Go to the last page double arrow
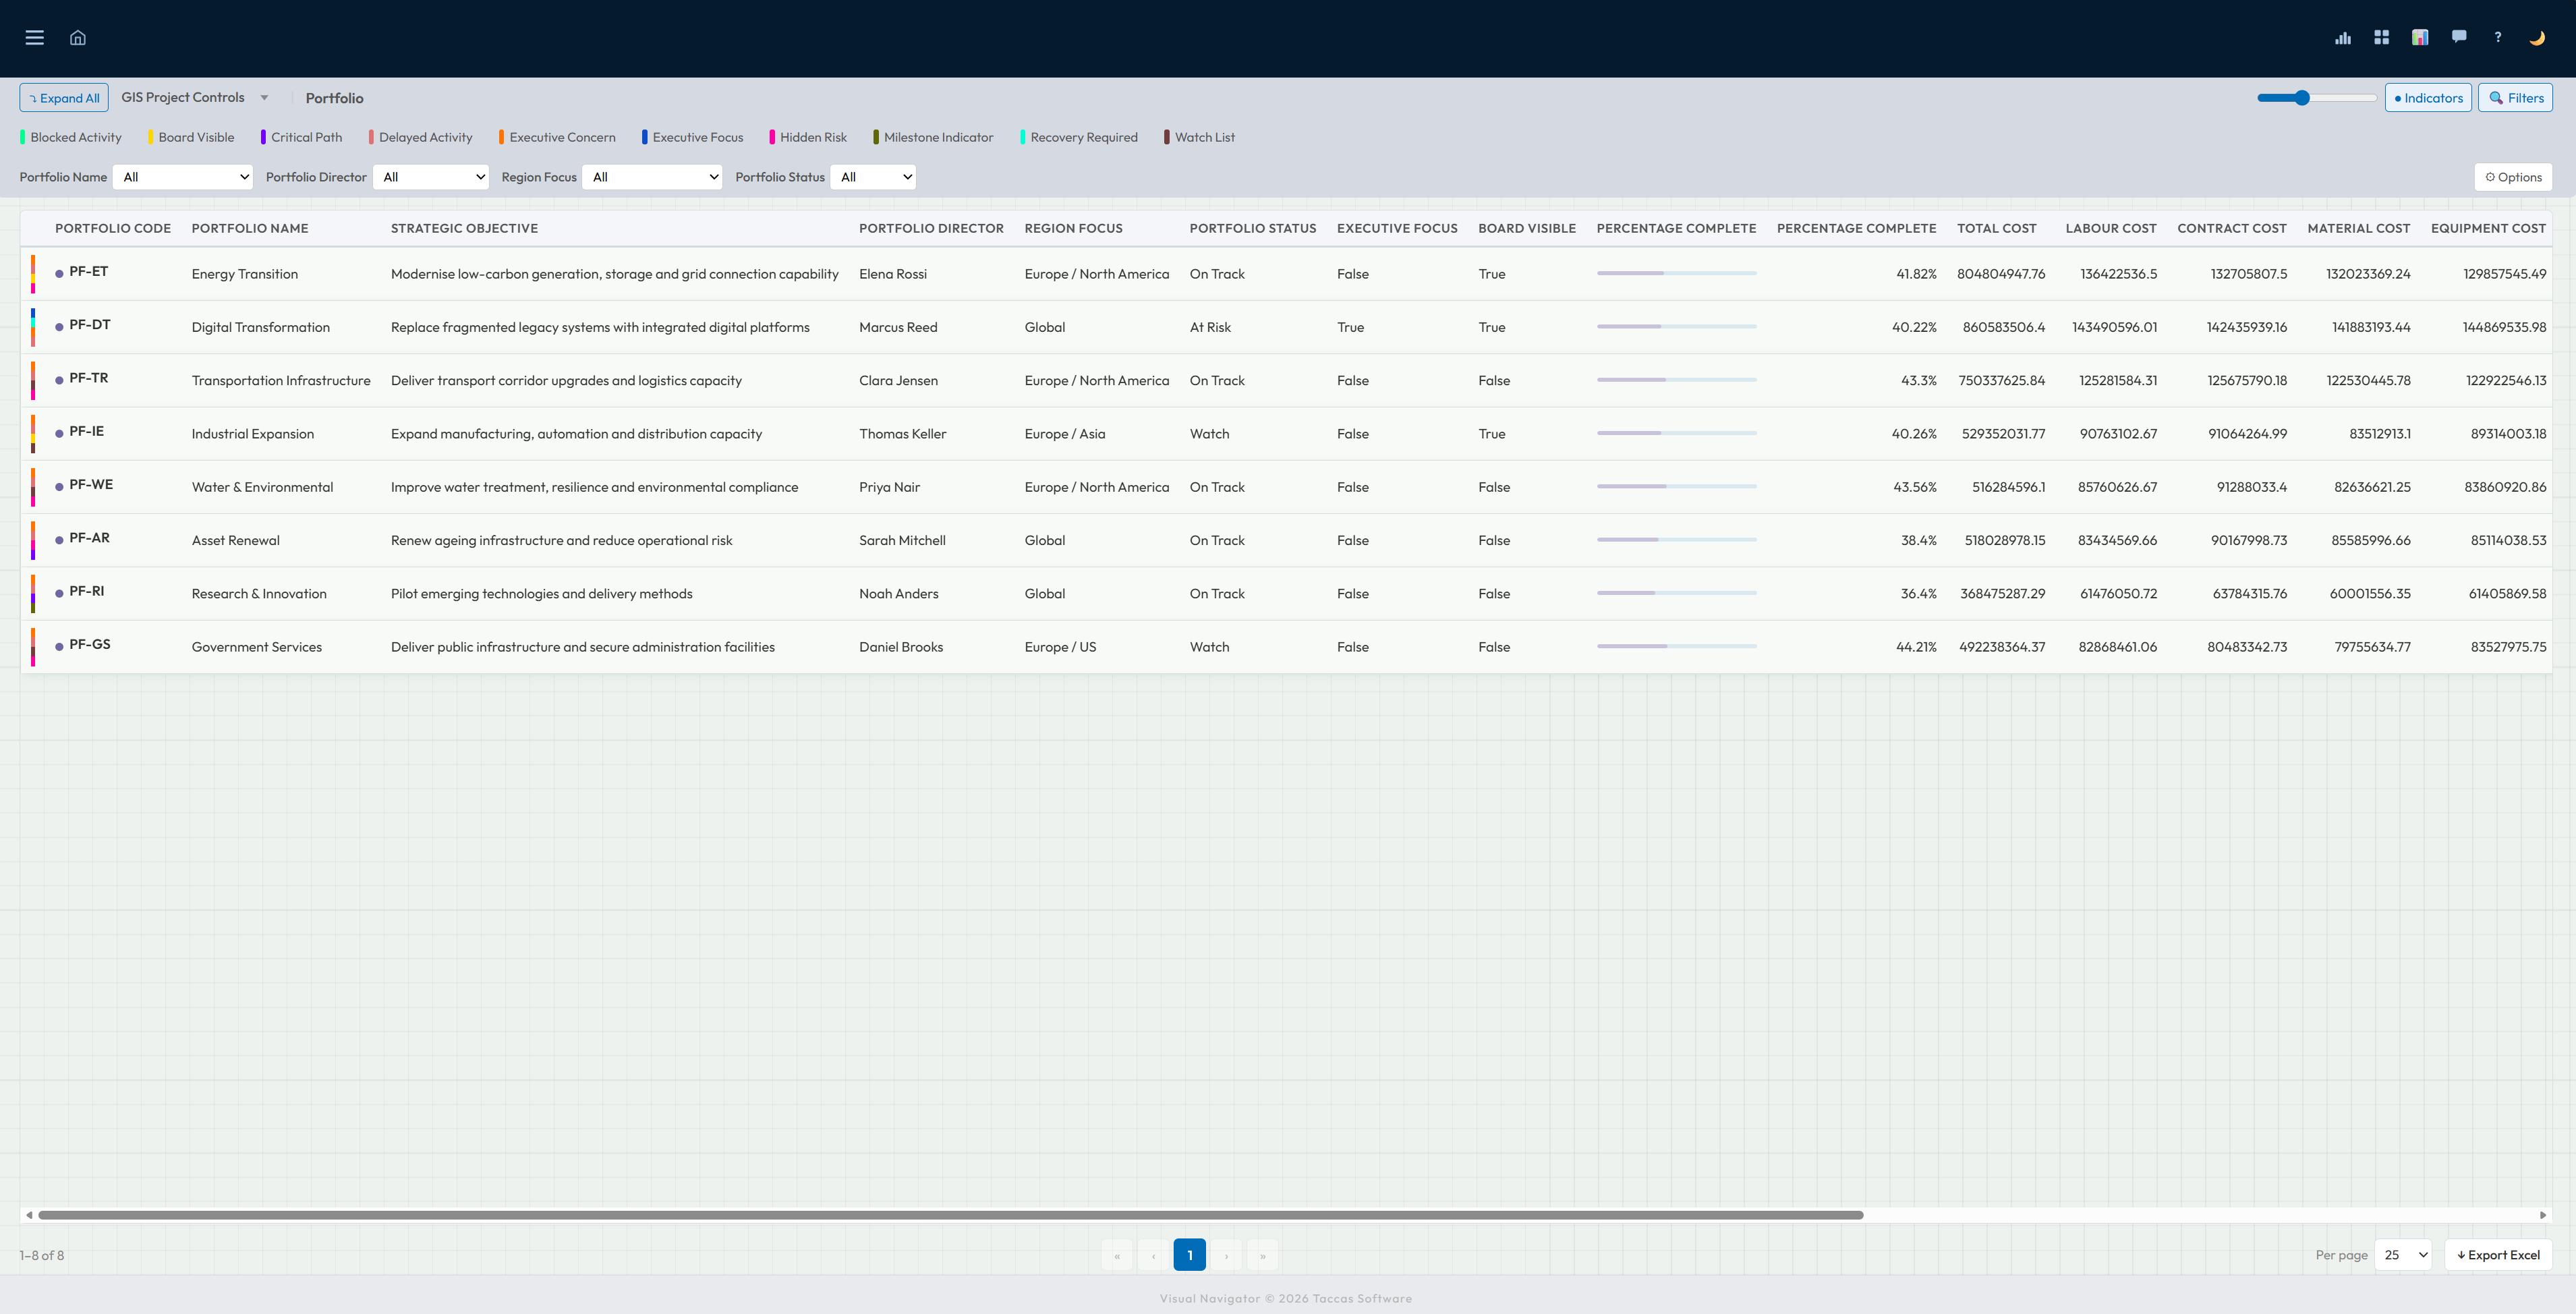The image size is (2576, 1314). coord(1263,1255)
